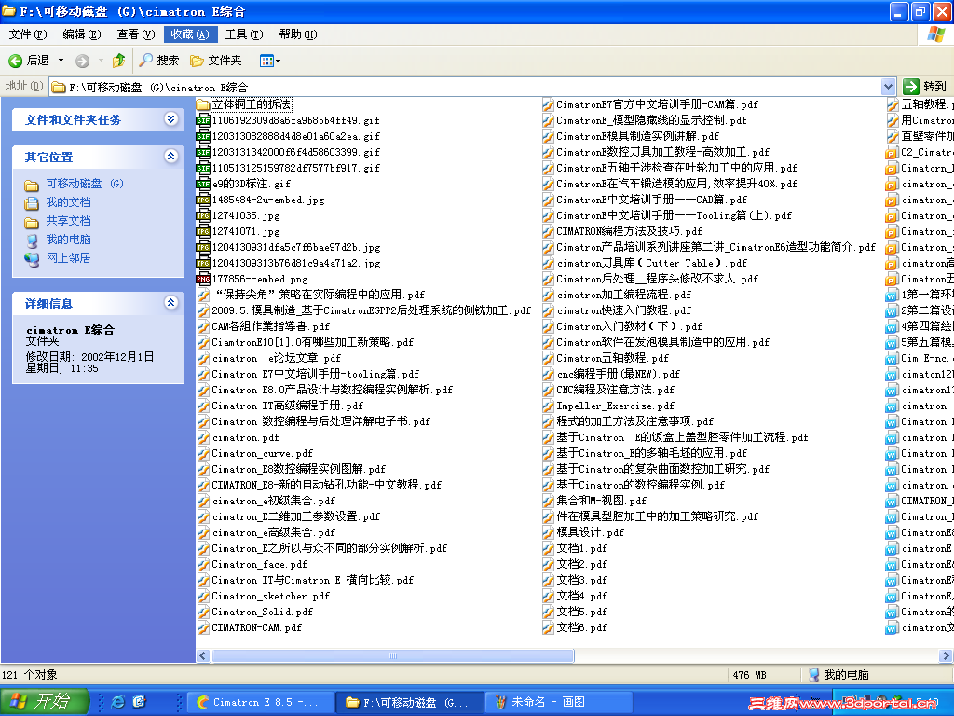This screenshot has width=954, height=716.
Task: Select e9的3D标注.gif file icon
Action: click(x=202, y=184)
